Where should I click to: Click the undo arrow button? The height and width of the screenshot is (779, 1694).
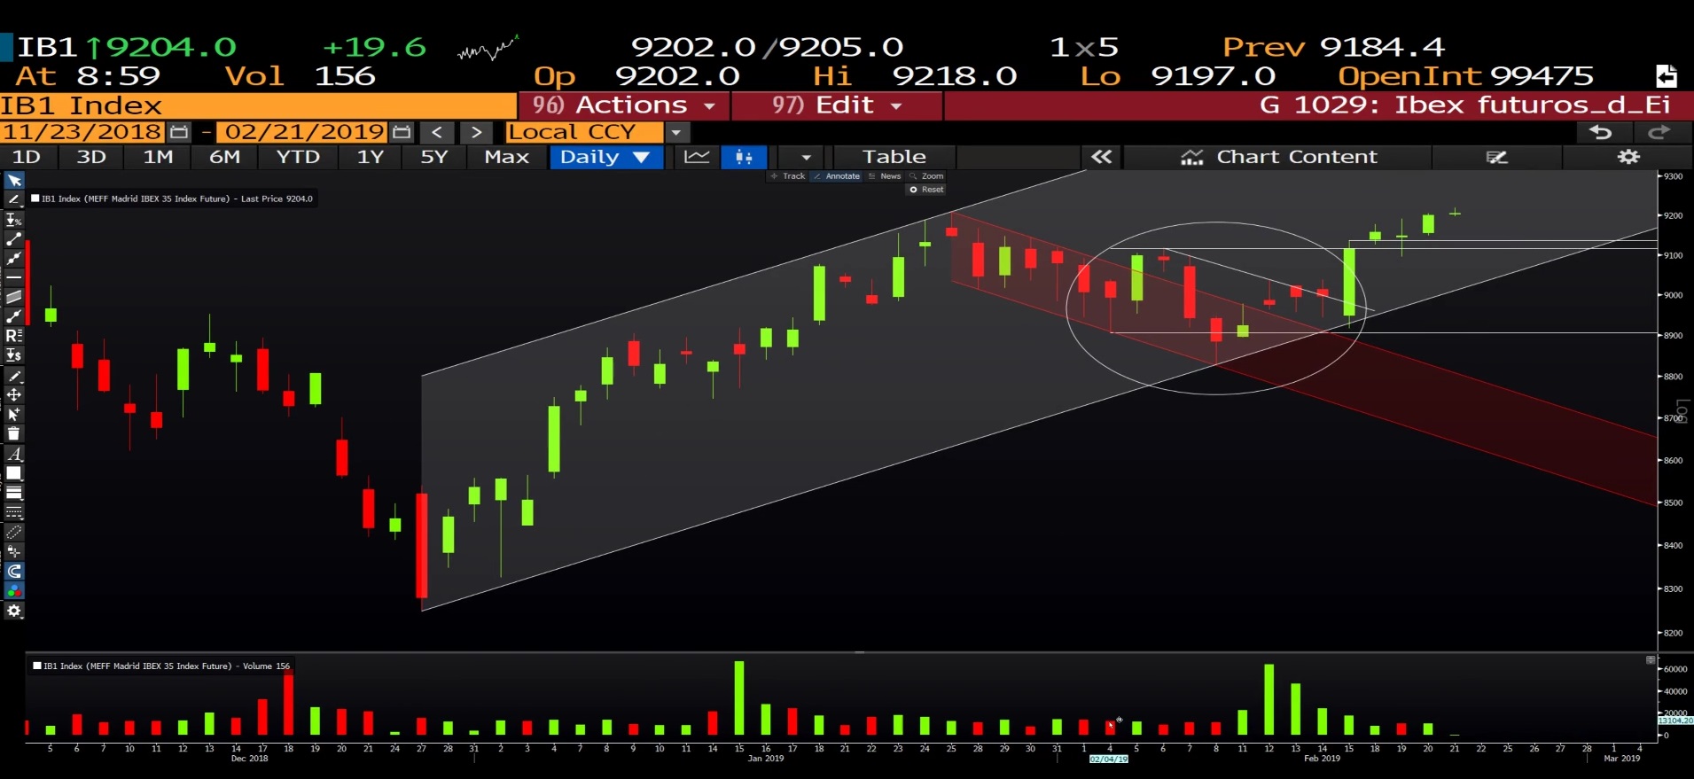(1601, 132)
